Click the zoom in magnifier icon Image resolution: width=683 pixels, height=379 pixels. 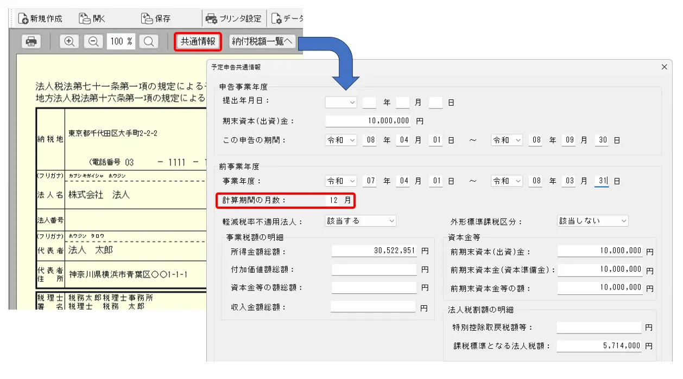coord(69,42)
